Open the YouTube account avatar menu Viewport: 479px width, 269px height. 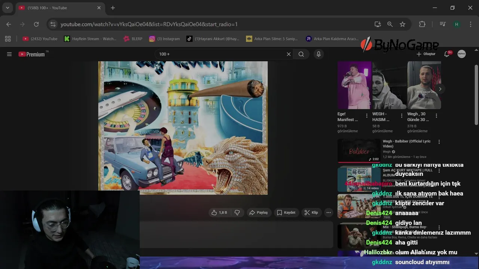click(462, 54)
